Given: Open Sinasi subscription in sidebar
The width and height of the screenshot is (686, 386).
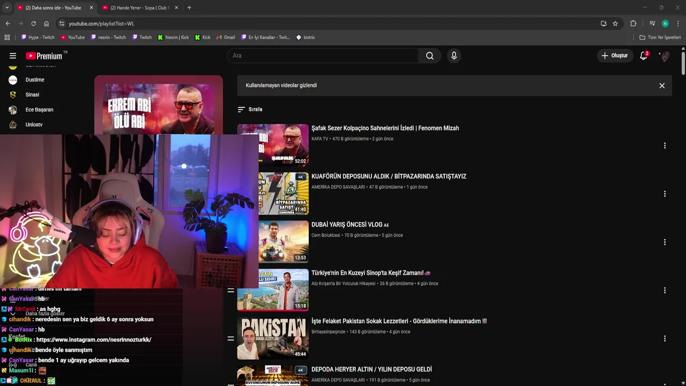Looking at the screenshot, I should [x=32, y=95].
